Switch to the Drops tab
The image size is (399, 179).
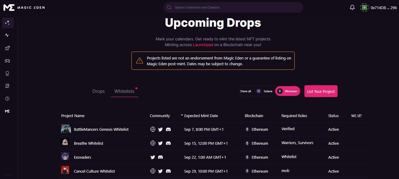click(x=99, y=91)
